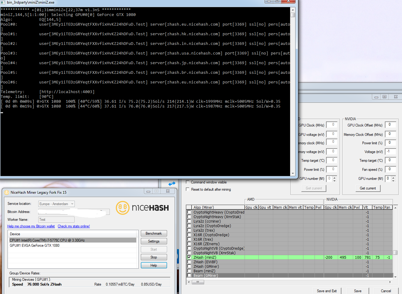The image size is (402, 294).
Task: Cancel the settings window changes
Action: 386,291
